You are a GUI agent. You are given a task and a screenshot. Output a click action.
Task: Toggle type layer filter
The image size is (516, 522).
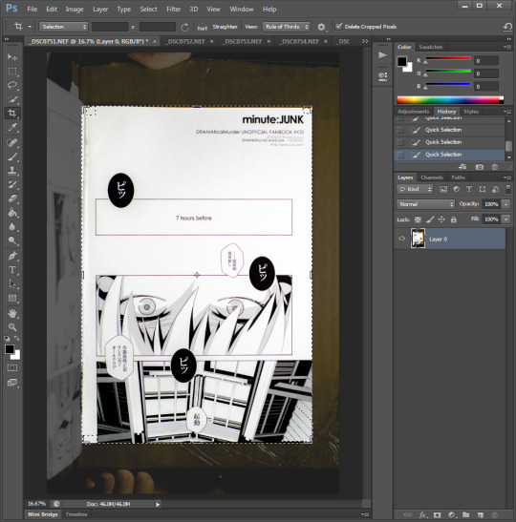coord(469,189)
